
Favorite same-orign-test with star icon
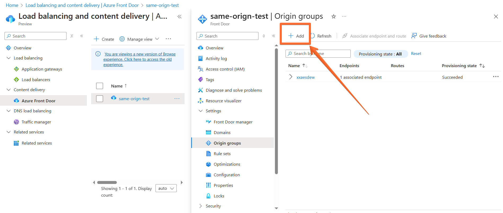pos(333,16)
